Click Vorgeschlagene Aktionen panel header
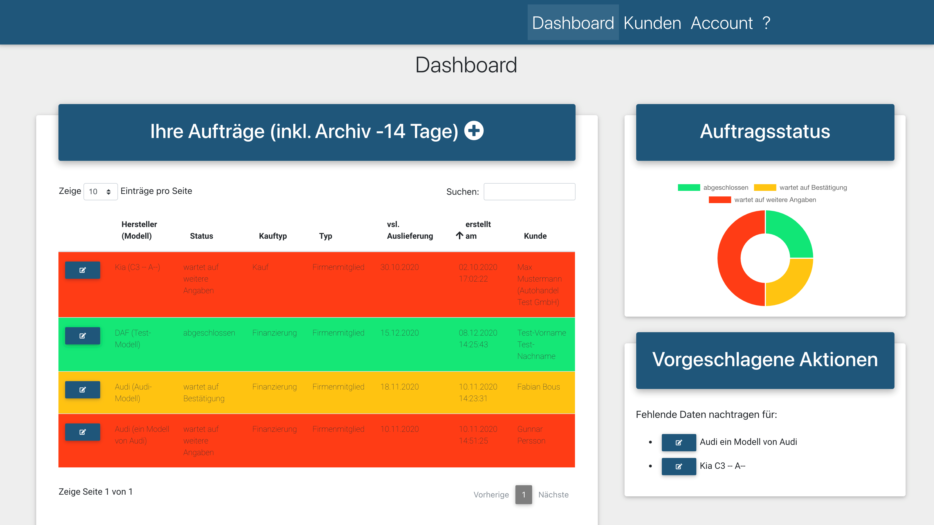This screenshot has height=525, width=934. (x=765, y=360)
